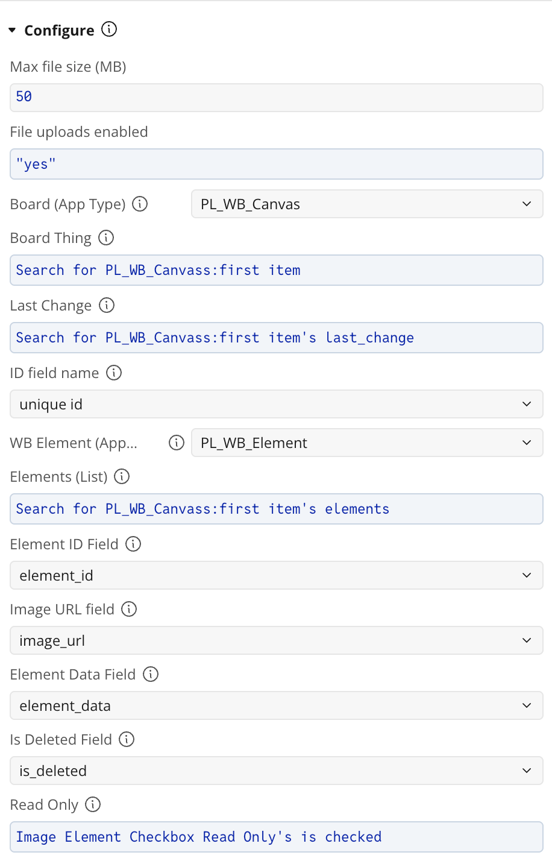Click info icon next to Image URL field
This screenshot has height=861, width=552.
pyautogui.click(x=129, y=609)
